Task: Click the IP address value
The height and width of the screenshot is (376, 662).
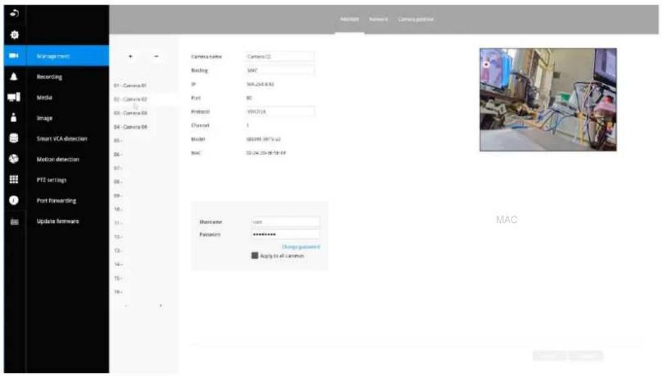Action: click(x=260, y=85)
